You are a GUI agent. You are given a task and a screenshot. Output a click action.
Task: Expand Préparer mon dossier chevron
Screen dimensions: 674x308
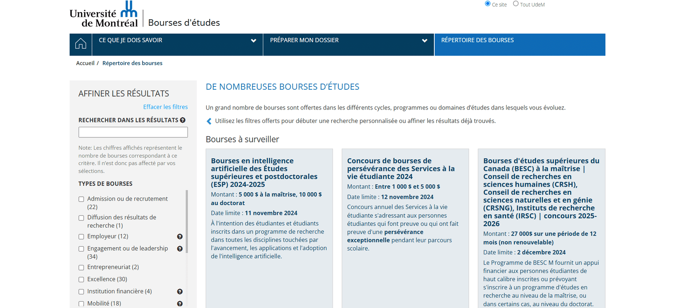click(425, 41)
